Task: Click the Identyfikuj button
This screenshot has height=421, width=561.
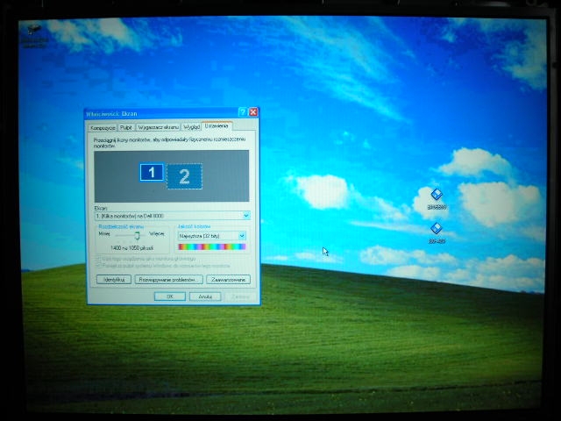Action: tap(114, 280)
